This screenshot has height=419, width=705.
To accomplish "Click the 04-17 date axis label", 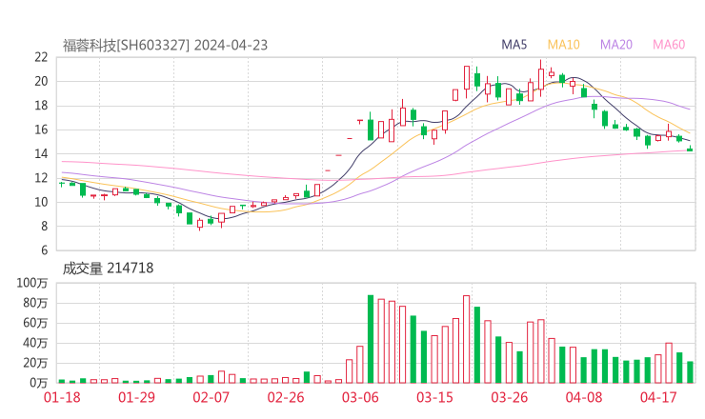I will (658, 397).
